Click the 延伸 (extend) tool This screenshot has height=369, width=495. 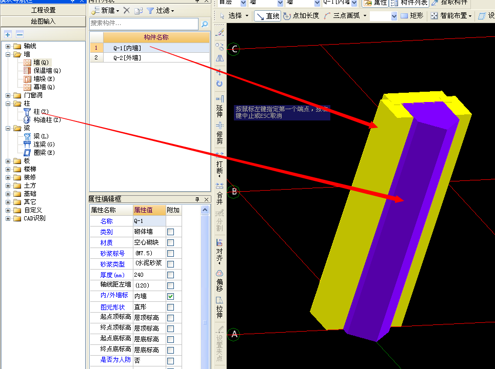[x=220, y=106]
